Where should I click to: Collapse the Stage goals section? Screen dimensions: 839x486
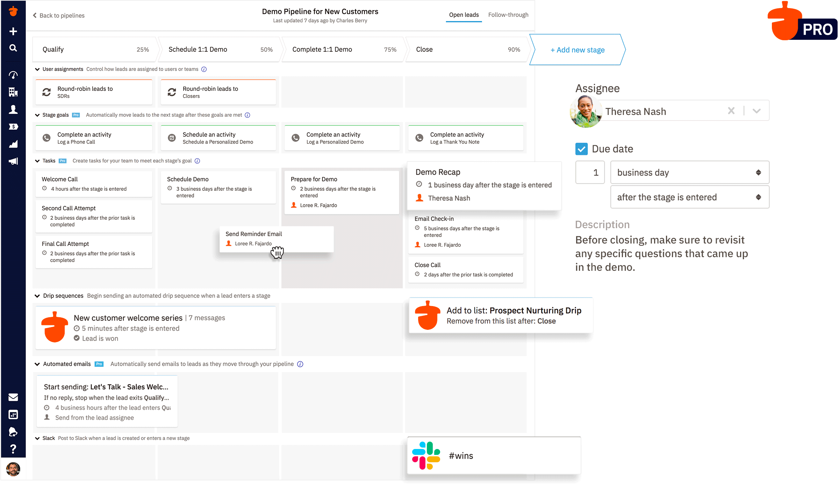coord(36,115)
